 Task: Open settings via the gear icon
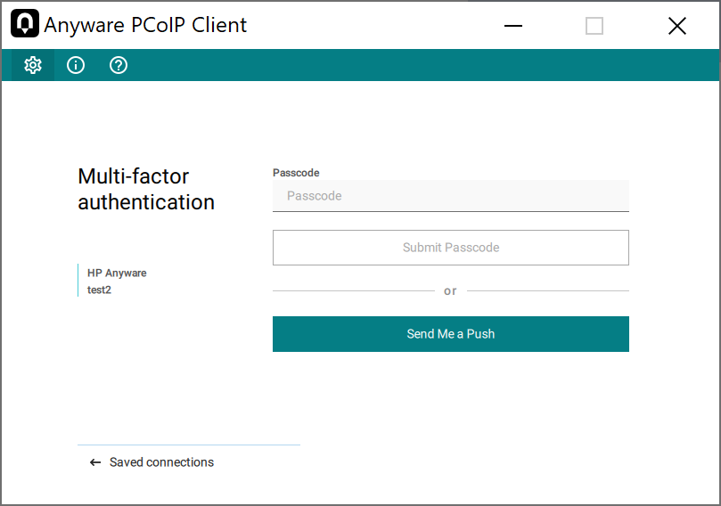33,65
